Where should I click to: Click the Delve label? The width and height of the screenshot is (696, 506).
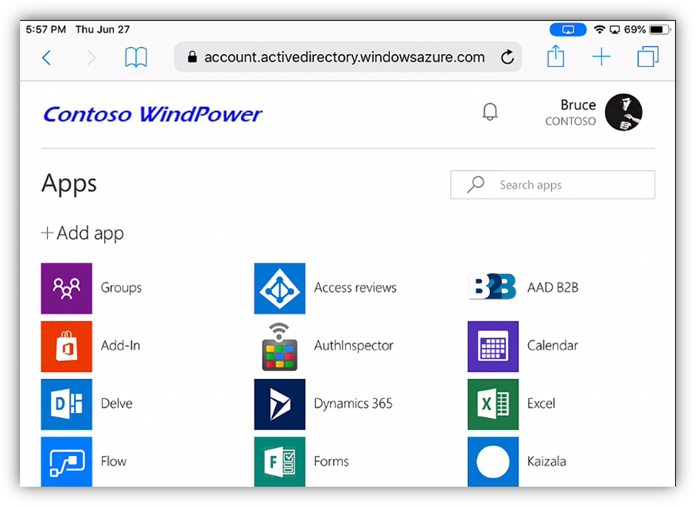point(116,404)
